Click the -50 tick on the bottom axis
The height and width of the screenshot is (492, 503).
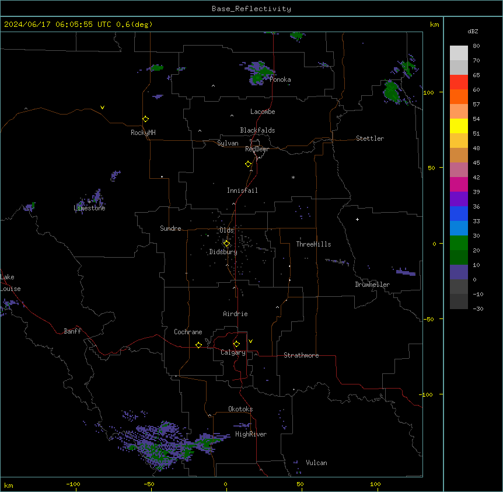(149, 484)
